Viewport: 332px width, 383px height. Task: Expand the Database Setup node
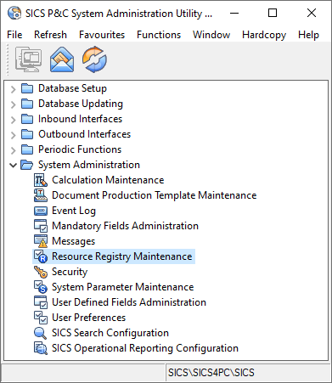[x=13, y=89]
